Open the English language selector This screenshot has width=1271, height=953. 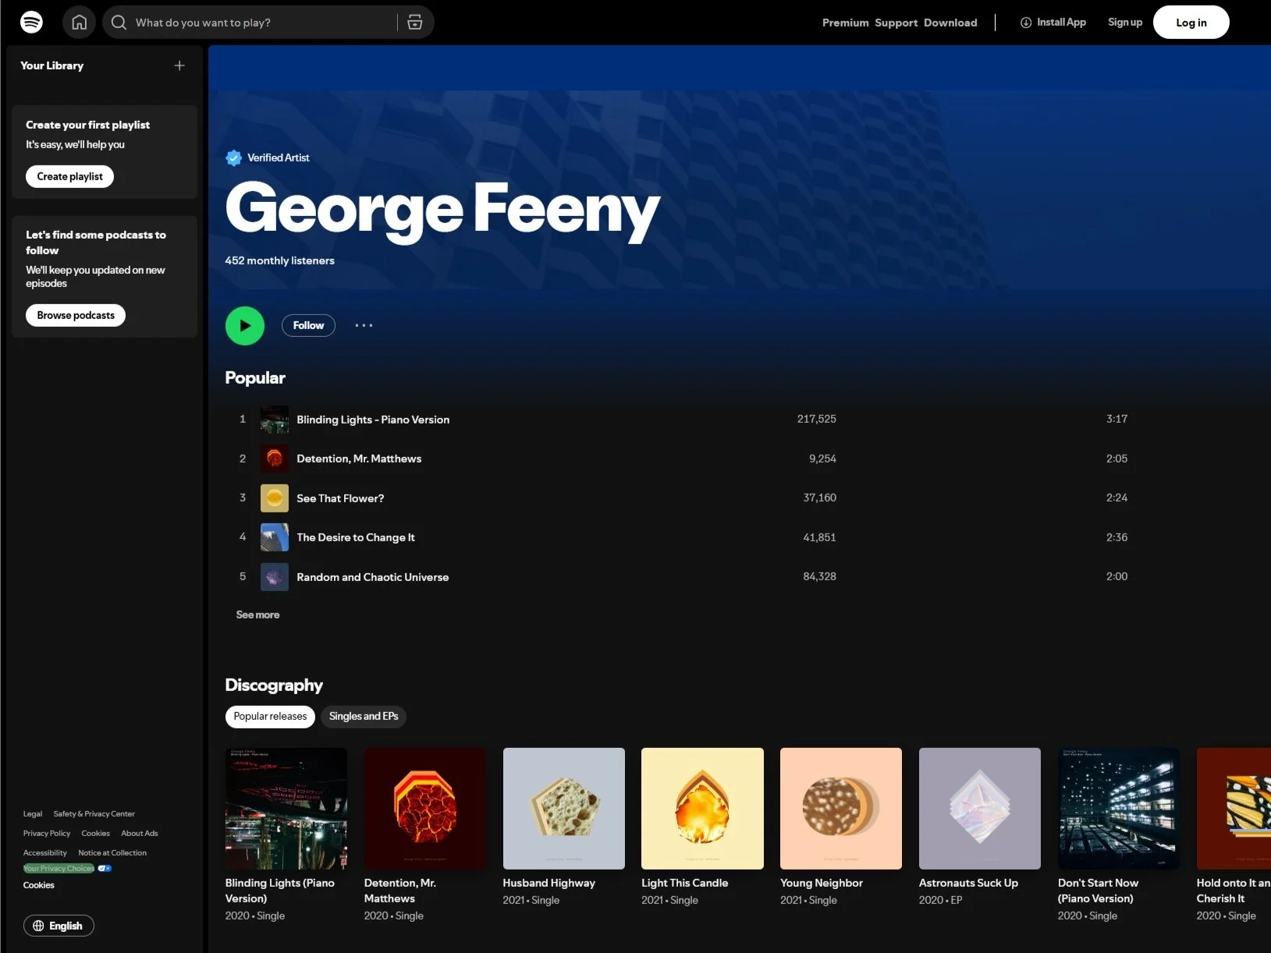[x=59, y=926]
